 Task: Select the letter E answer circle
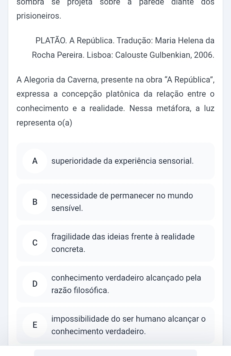(35, 326)
